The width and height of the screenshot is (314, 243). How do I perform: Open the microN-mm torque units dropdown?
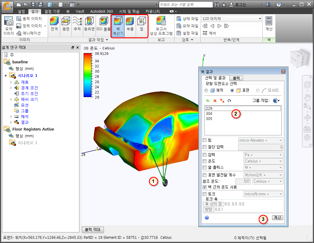coord(263,194)
